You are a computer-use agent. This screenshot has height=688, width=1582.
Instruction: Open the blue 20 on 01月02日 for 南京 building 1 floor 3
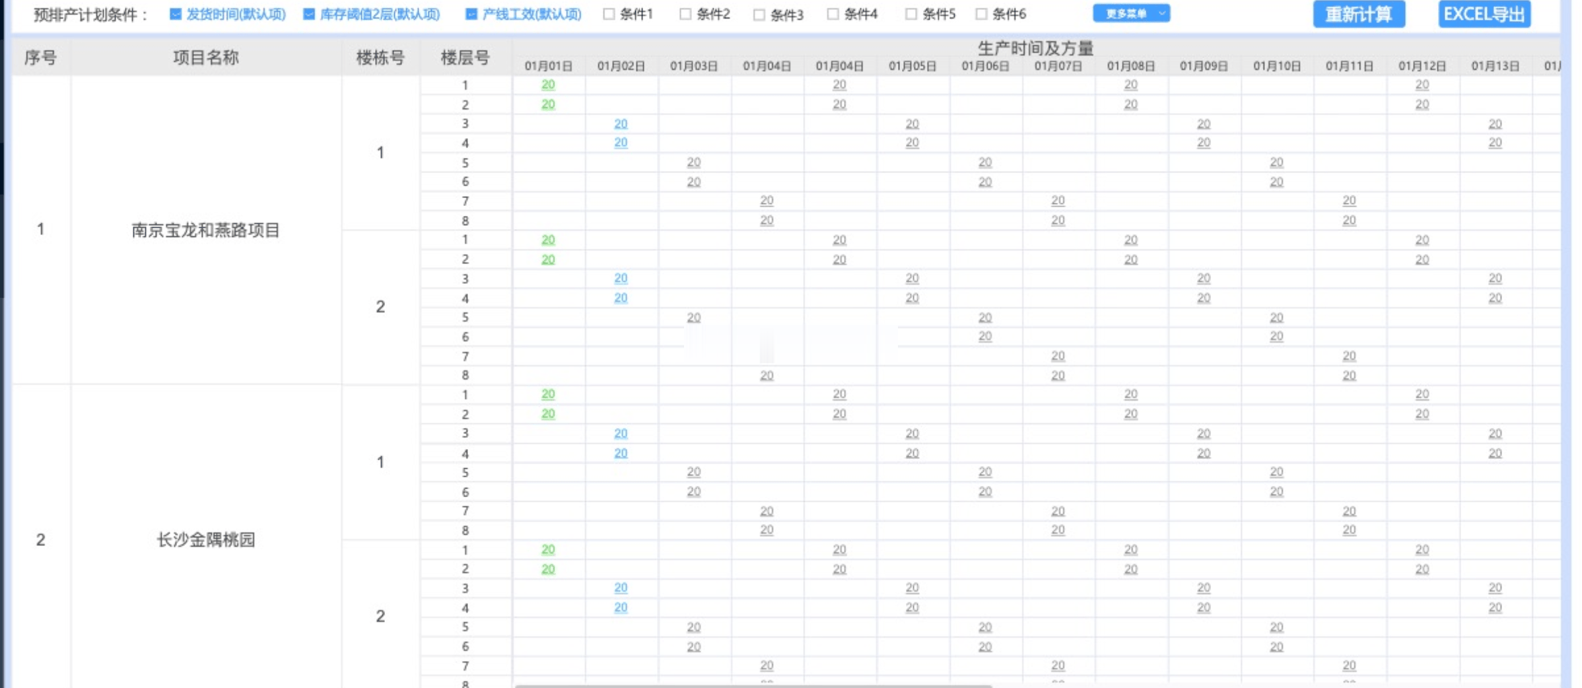click(x=621, y=123)
